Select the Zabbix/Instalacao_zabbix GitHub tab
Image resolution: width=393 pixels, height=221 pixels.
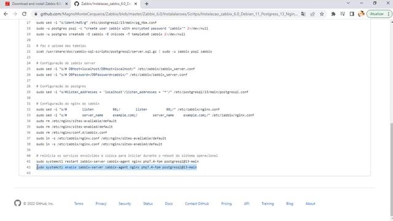pyautogui.click(x=106, y=4)
